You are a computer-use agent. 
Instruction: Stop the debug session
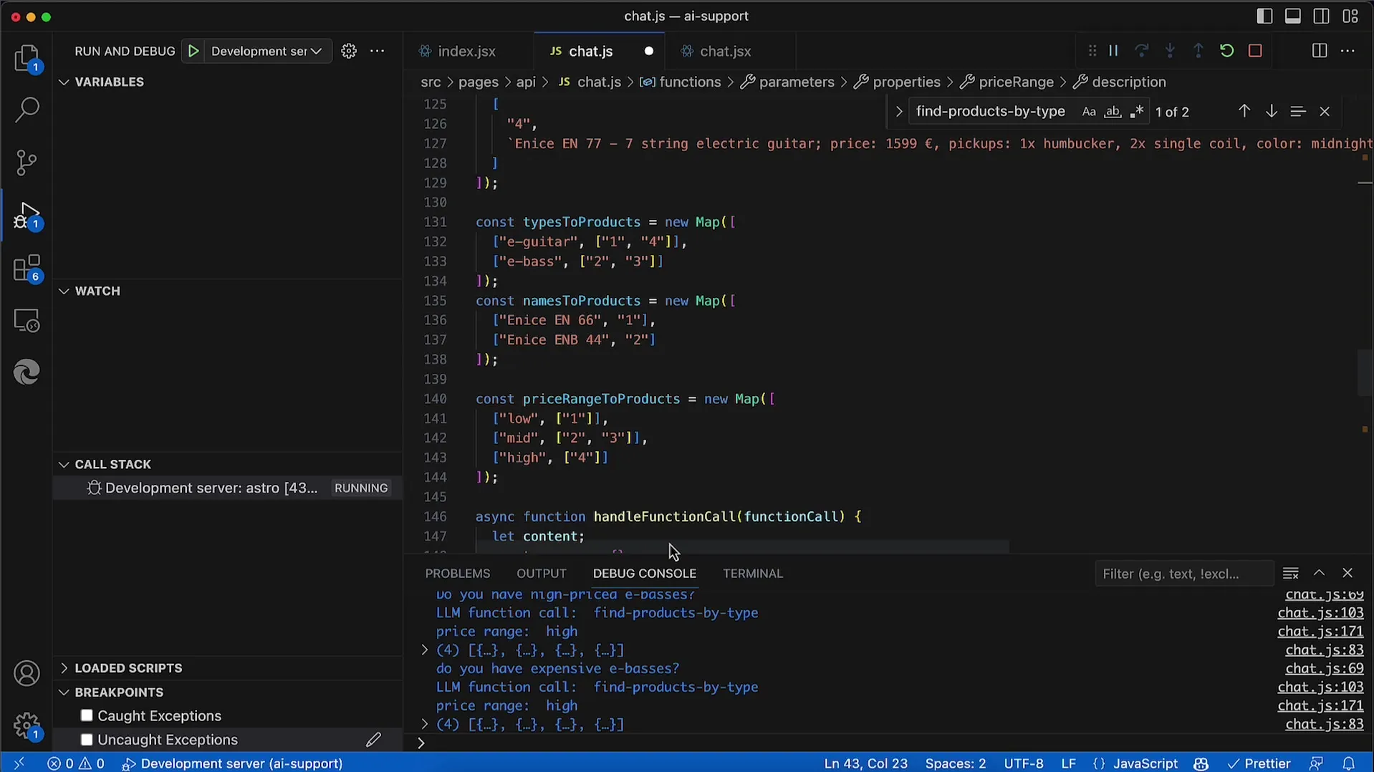click(1255, 51)
